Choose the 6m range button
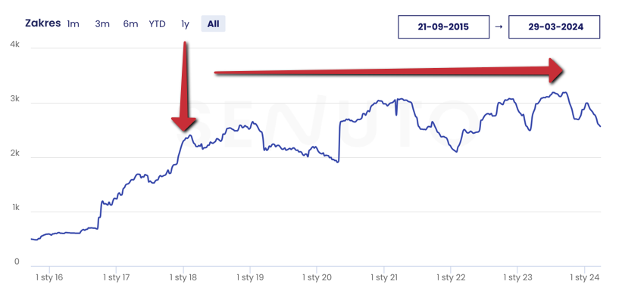This screenshot has height=297, width=622. (130, 24)
